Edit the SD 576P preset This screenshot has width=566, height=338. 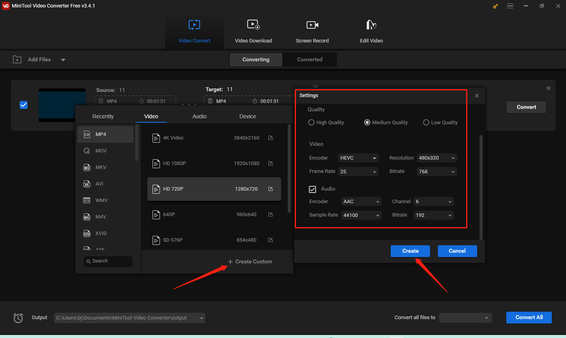tap(270, 240)
